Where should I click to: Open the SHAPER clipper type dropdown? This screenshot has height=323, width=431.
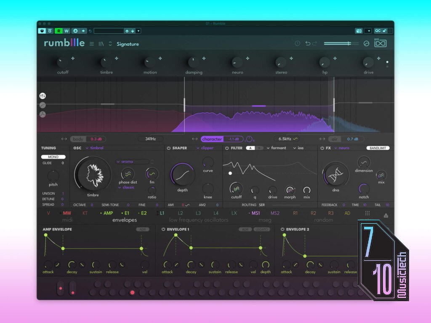click(205, 148)
